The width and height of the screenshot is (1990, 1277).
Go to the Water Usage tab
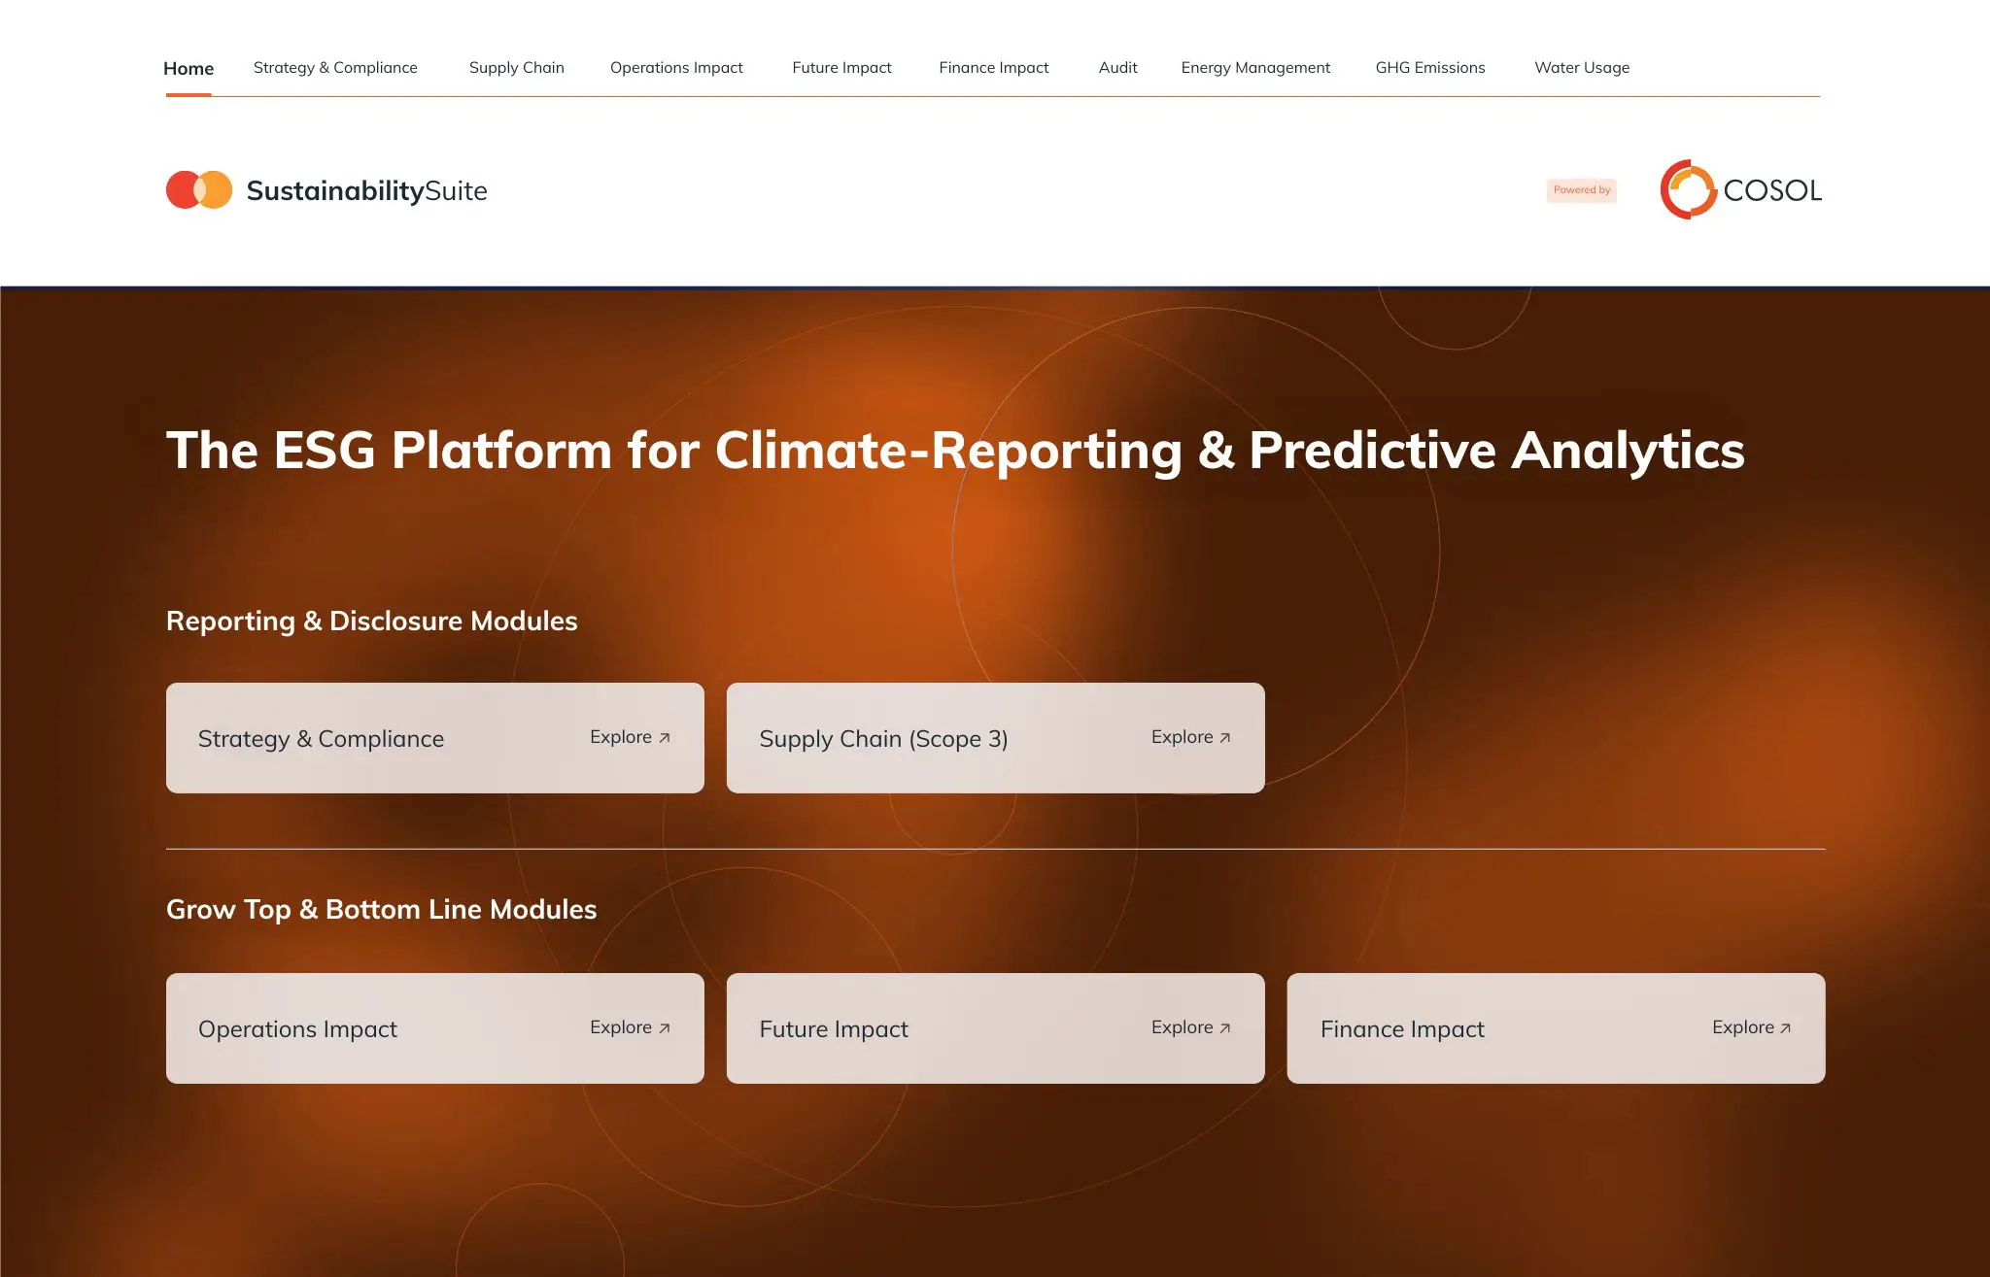1582,68
